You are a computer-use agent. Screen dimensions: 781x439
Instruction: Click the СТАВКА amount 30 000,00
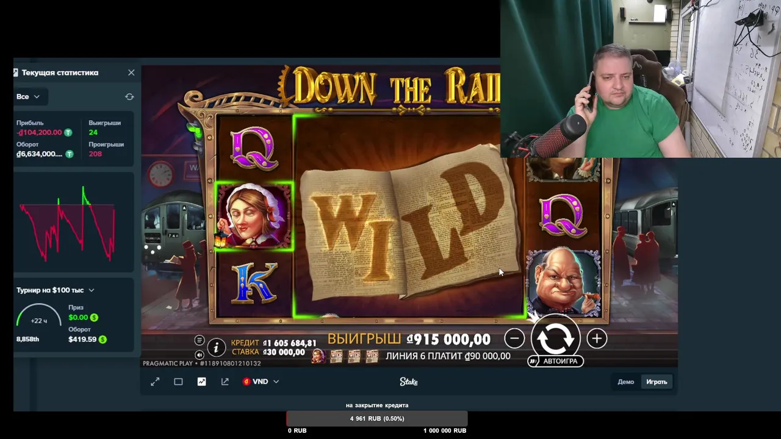click(284, 352)
